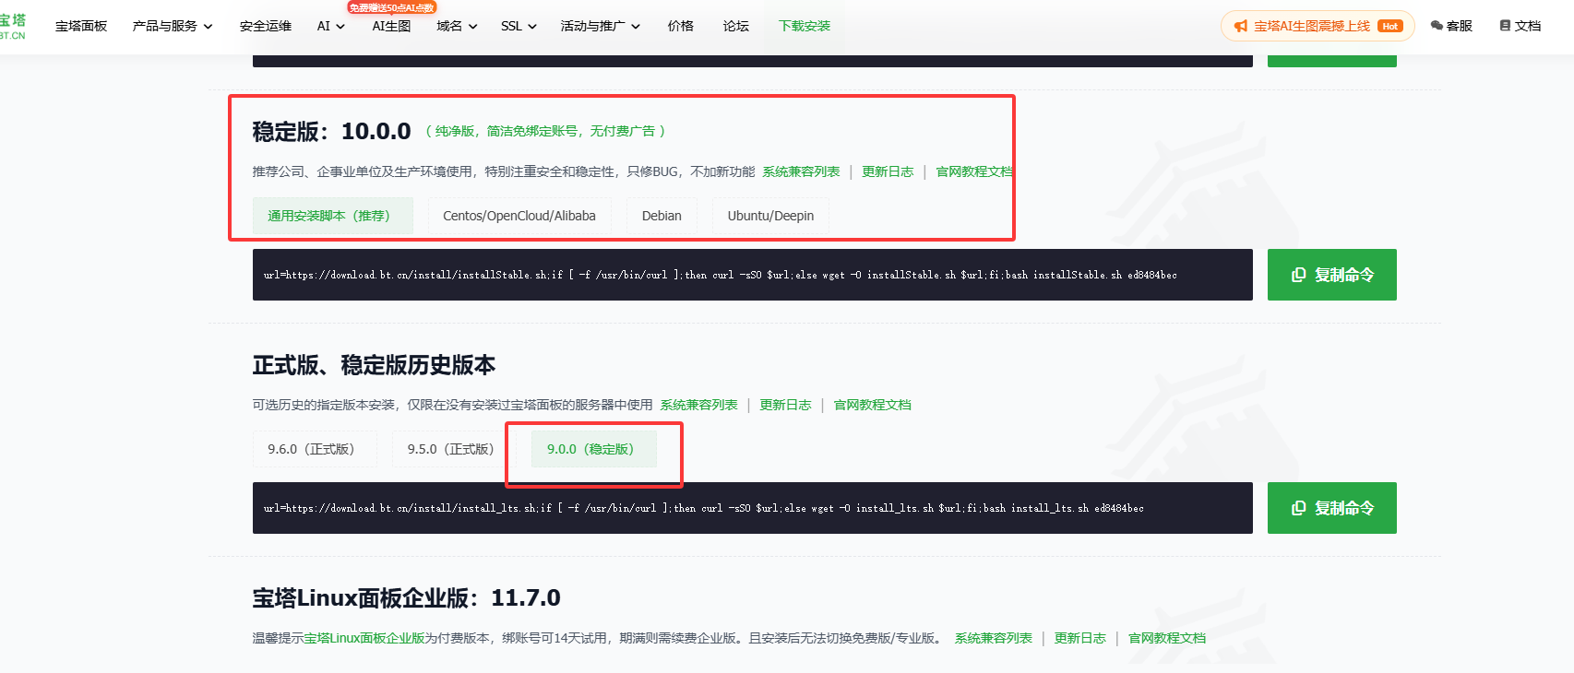Viewport: 1574px width, 673px height.
Task: Open the 论坛 nav item
Action: (736, 26)
